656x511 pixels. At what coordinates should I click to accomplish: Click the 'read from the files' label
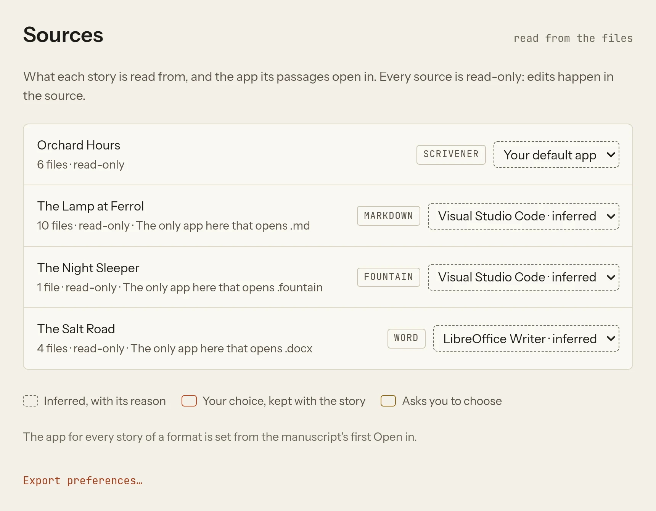[x=573, y=38]
